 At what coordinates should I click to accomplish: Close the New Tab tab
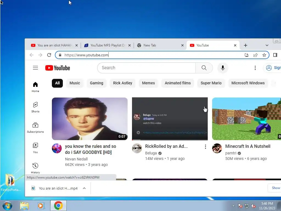click(182, 45)
